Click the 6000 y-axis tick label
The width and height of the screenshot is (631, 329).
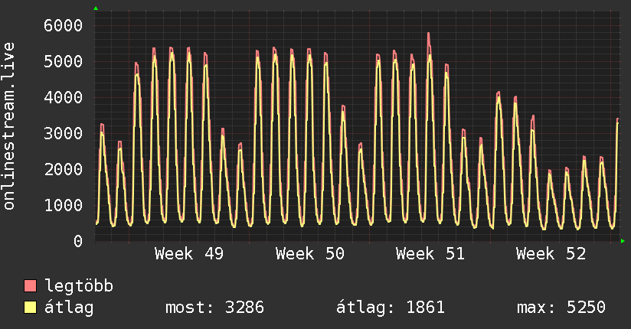[64, 25]
